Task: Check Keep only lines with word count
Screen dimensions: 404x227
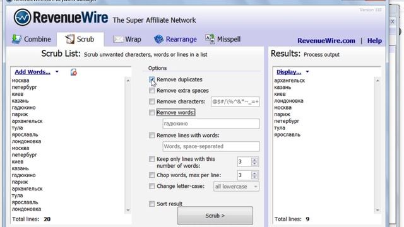Action: pyautogui.click(x=151, y=159)
